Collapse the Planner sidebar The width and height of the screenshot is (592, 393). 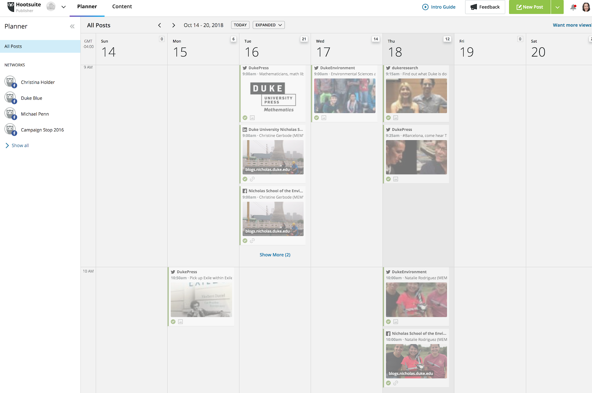click(72, 26)
